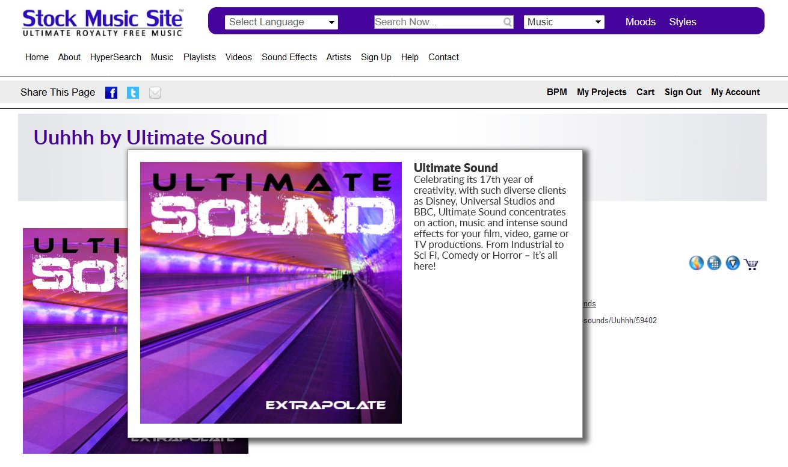The width and height of the screenshot is (788, 467).
Task: Open Artists from navigation
Action: [339, 57]
